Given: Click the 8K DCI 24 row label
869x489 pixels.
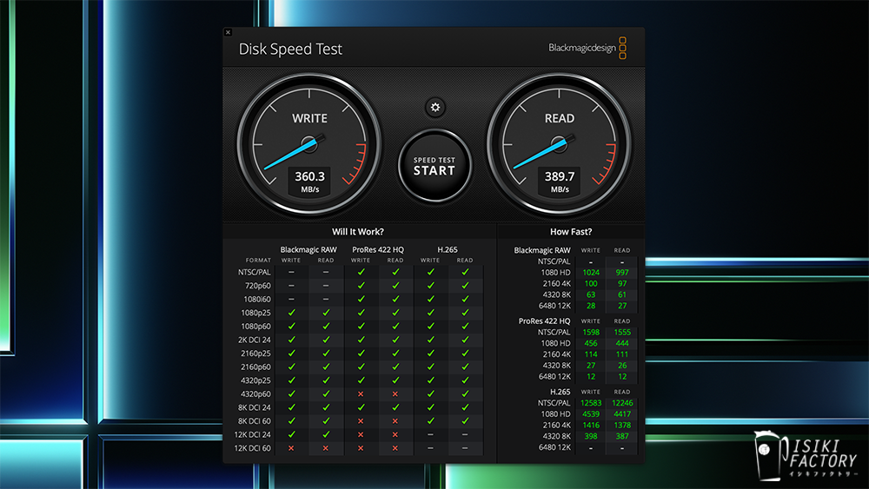Looking at the screenshot, I should [x=255, y=407].
